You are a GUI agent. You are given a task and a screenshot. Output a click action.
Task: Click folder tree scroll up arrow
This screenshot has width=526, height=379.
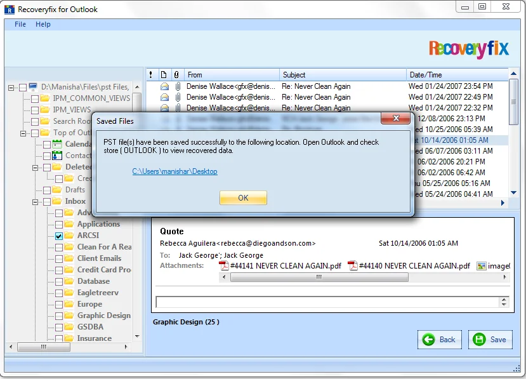[x=137, y=87]
